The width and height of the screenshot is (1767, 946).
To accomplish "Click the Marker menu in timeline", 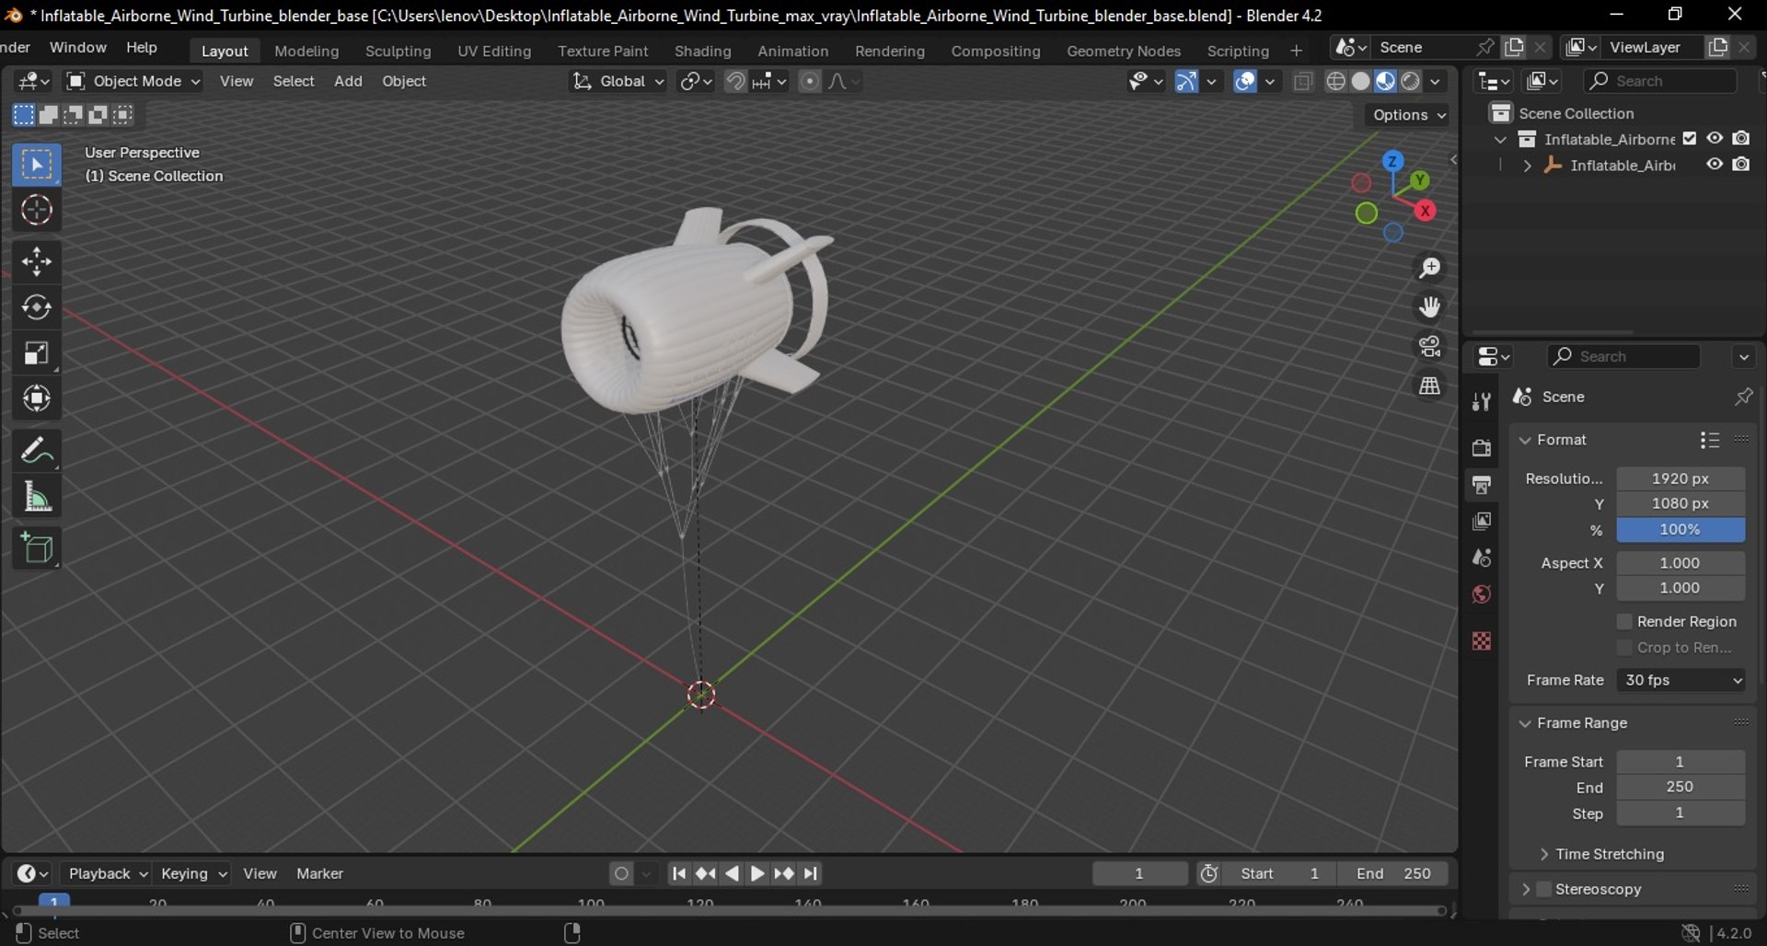I will [319, 873].
